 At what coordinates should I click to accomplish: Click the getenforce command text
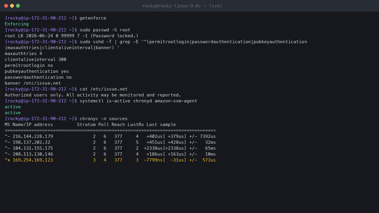tap(93, 18)
